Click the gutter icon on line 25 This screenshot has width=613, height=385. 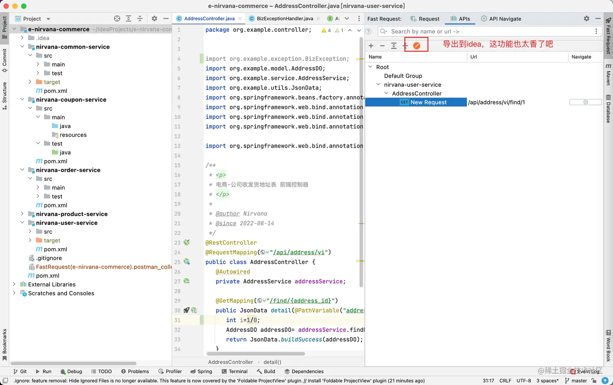click(x=187, y=262)
